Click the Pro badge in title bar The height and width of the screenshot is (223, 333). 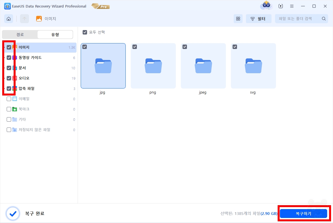[101, 6]
